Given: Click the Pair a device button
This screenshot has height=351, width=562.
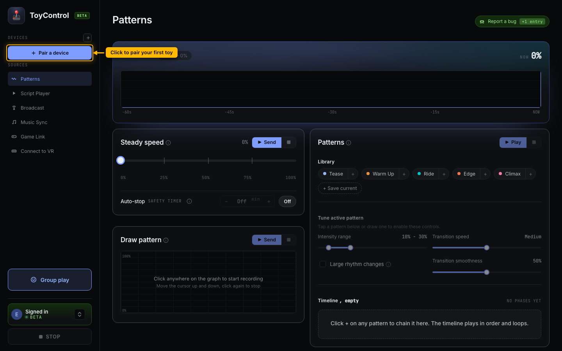Looking at the screenshot, I should pos(50,53).
